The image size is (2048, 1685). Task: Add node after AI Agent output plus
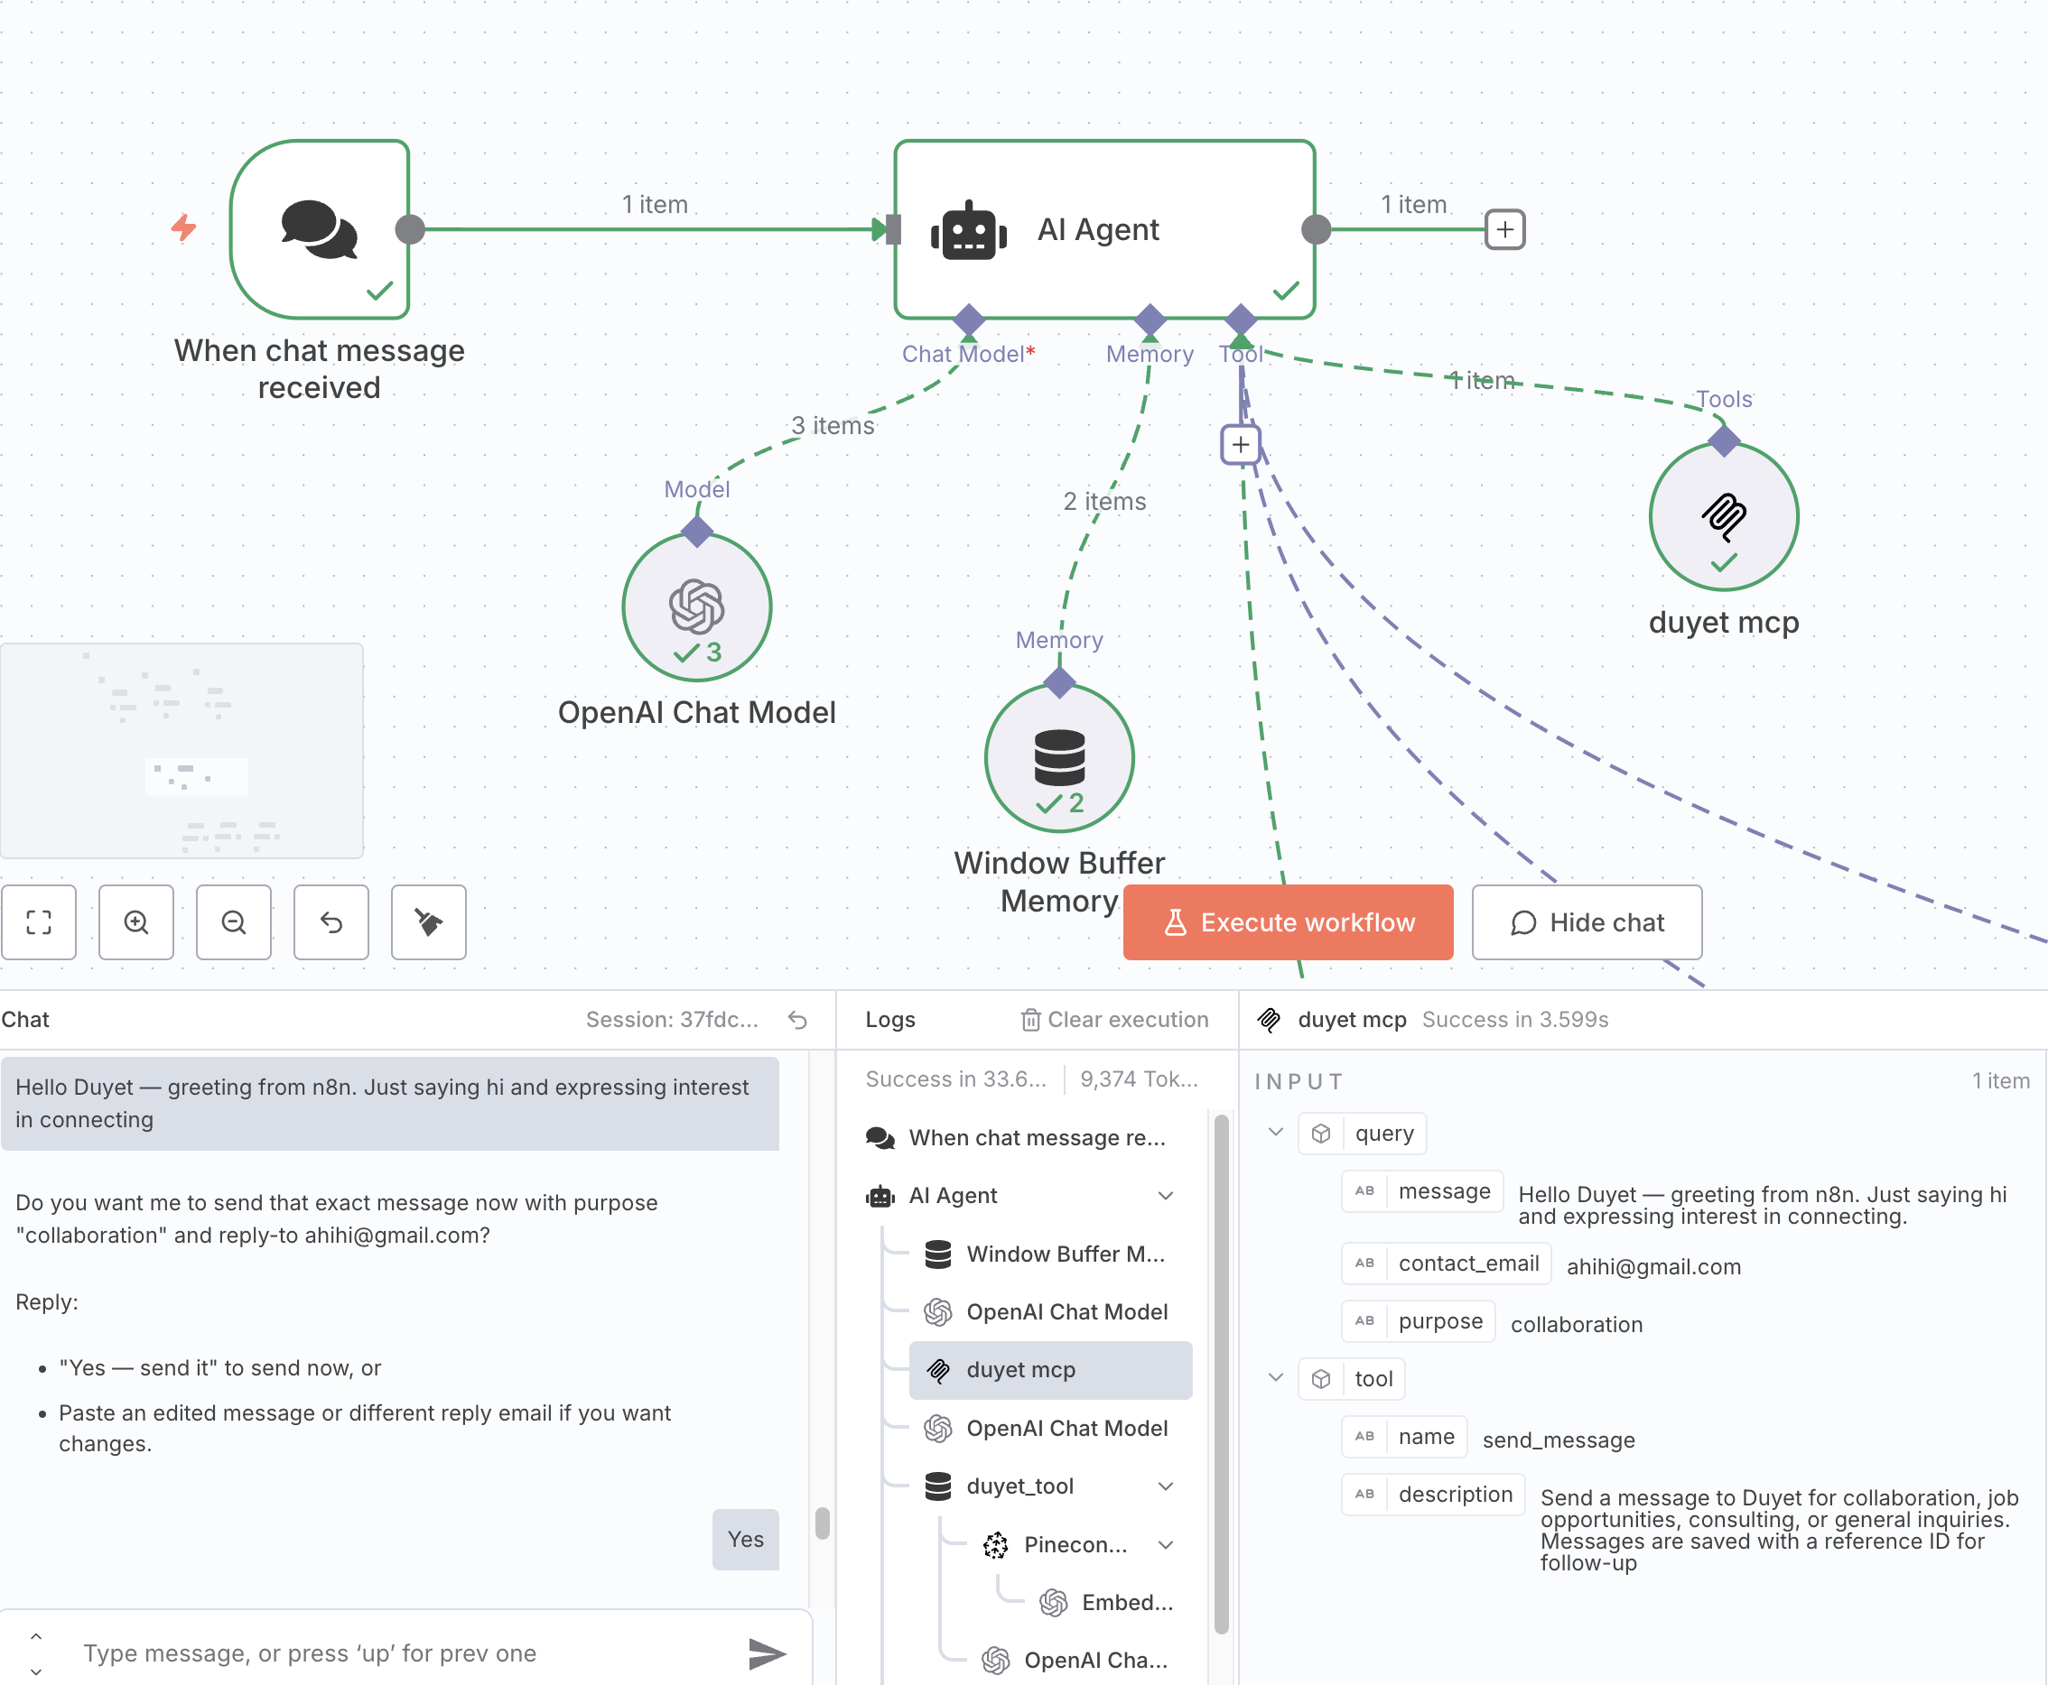pos(1504,230)
